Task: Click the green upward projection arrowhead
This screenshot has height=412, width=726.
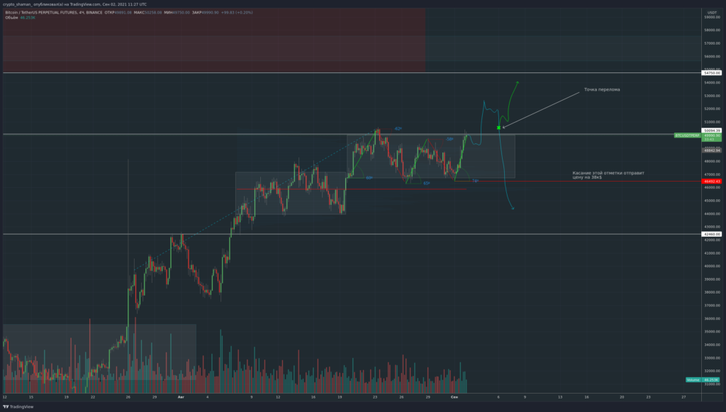Action: (518, 83)
